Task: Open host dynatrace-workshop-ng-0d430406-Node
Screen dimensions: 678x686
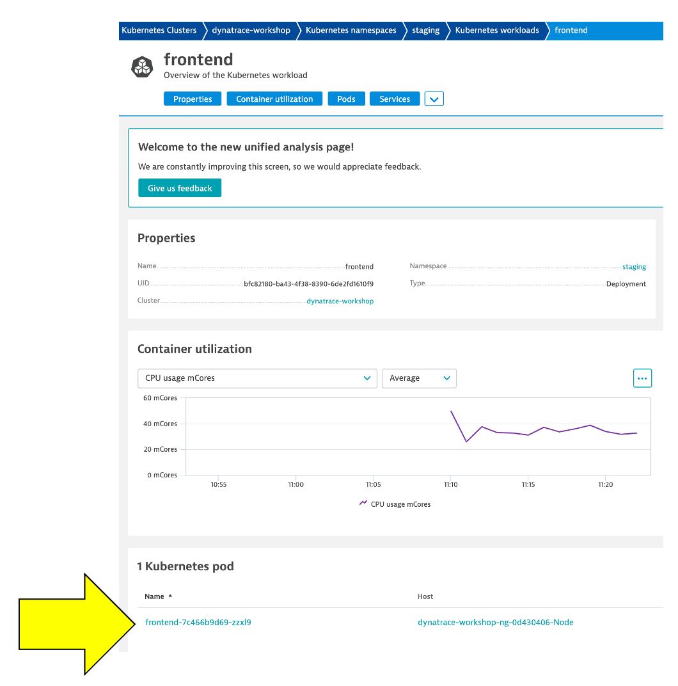Action: point(496,622)
